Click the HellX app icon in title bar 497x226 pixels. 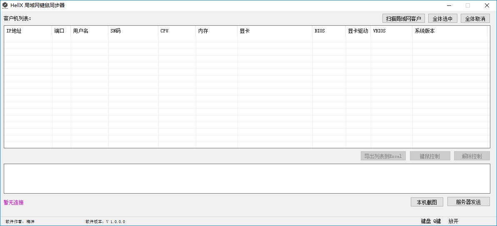tap(5, 5)
